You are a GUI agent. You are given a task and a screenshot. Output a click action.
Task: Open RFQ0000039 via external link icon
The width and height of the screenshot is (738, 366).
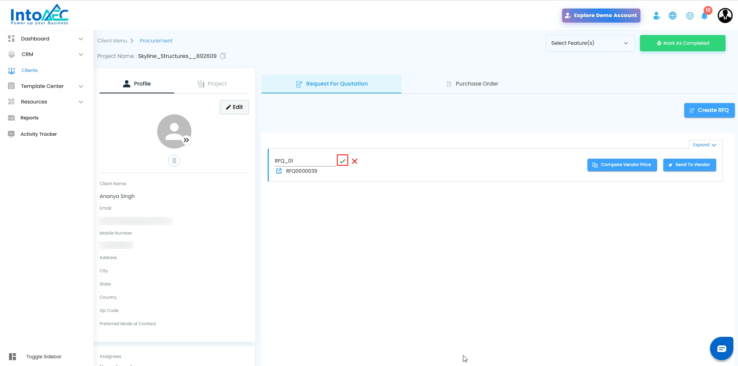coord(279,171)
